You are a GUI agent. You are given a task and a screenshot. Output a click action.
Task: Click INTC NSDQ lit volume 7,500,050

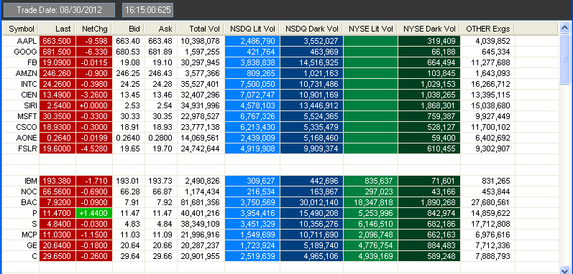click(x=252, y=84)
